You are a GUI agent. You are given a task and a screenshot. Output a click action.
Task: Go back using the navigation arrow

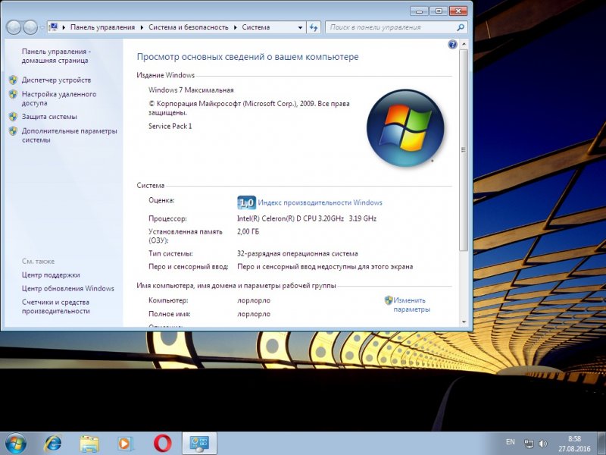tap(14, 27)
